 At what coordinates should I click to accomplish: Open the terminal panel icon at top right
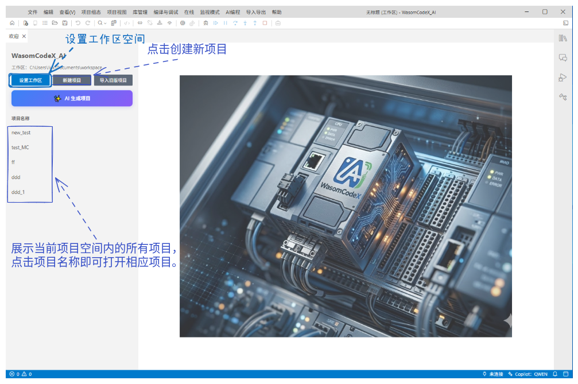[565, 23]
